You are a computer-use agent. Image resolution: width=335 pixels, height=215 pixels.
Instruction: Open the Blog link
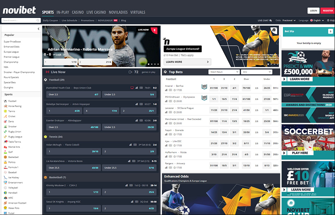(x=124, y=20)
